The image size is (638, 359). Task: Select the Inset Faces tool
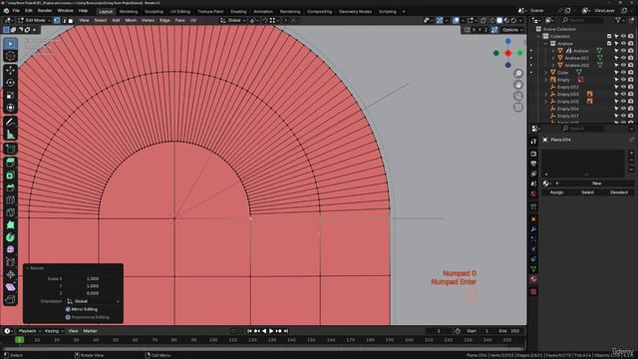[x=10, y=176]
